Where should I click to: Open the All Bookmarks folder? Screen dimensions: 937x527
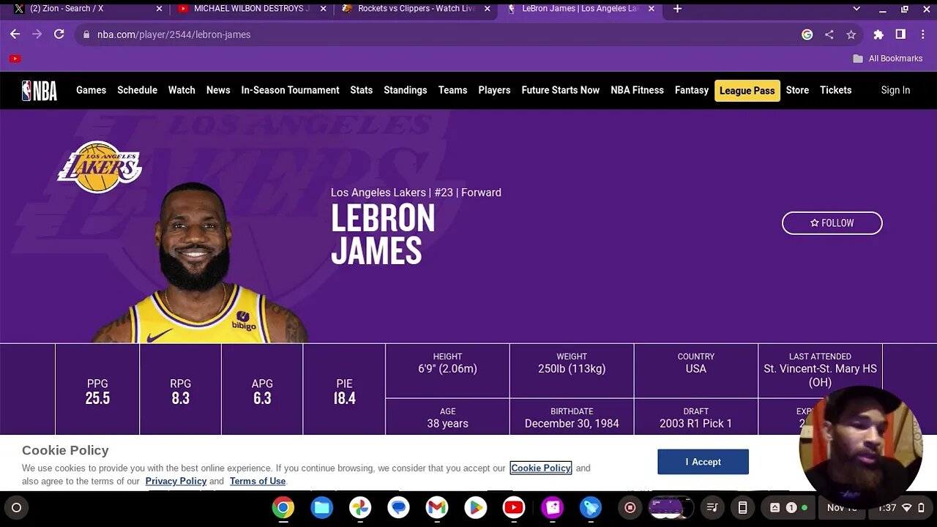click(888, 59)
